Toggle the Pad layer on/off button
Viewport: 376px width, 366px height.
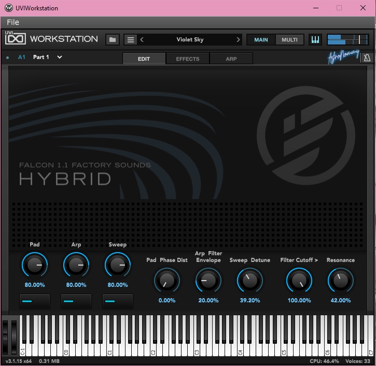(x=35, y=301)
